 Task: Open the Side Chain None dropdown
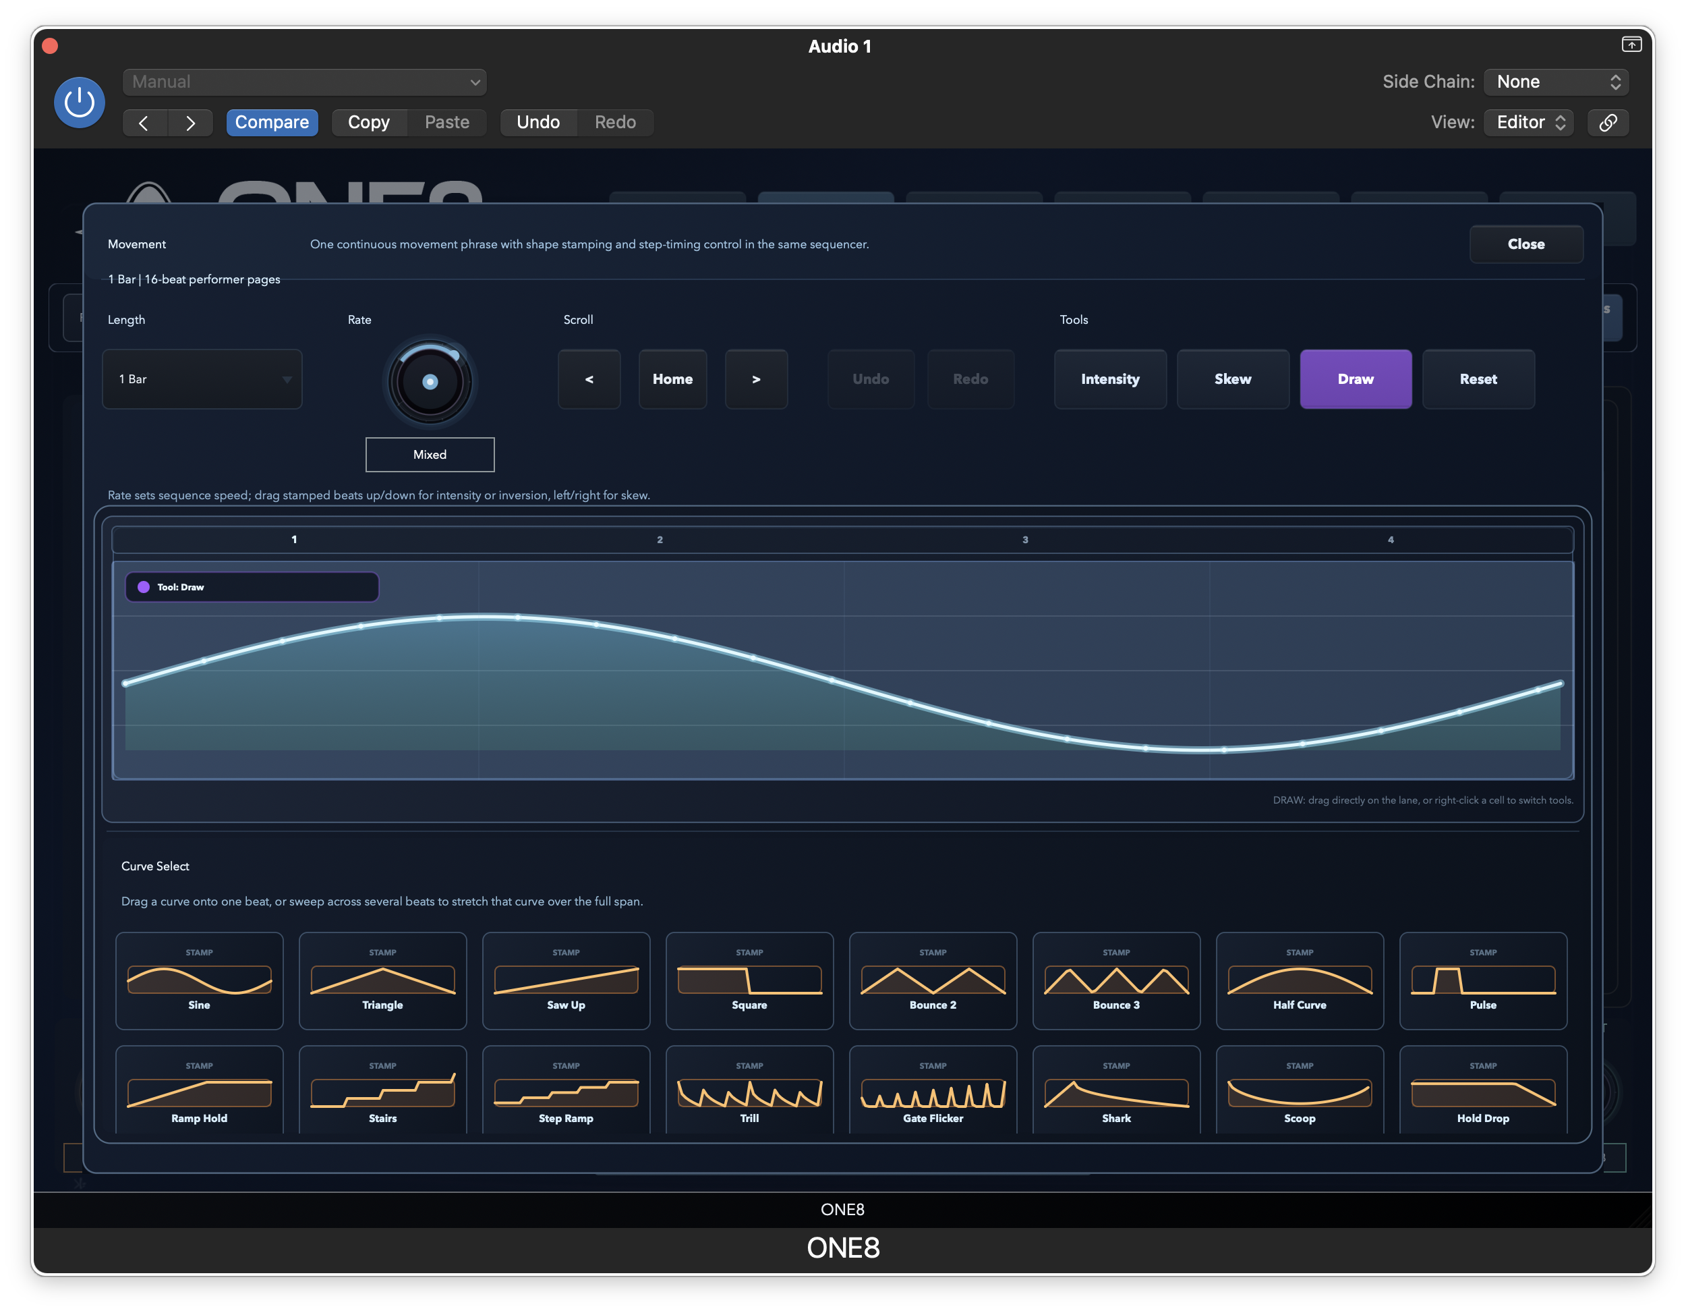coord(1557,82)
